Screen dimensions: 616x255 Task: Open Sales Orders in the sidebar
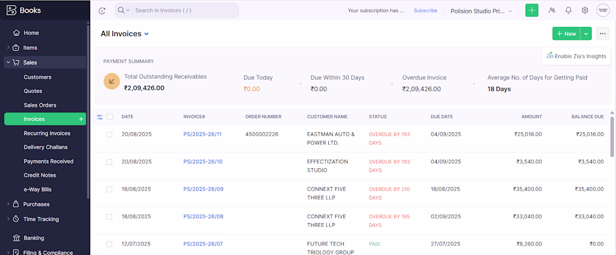40,105
